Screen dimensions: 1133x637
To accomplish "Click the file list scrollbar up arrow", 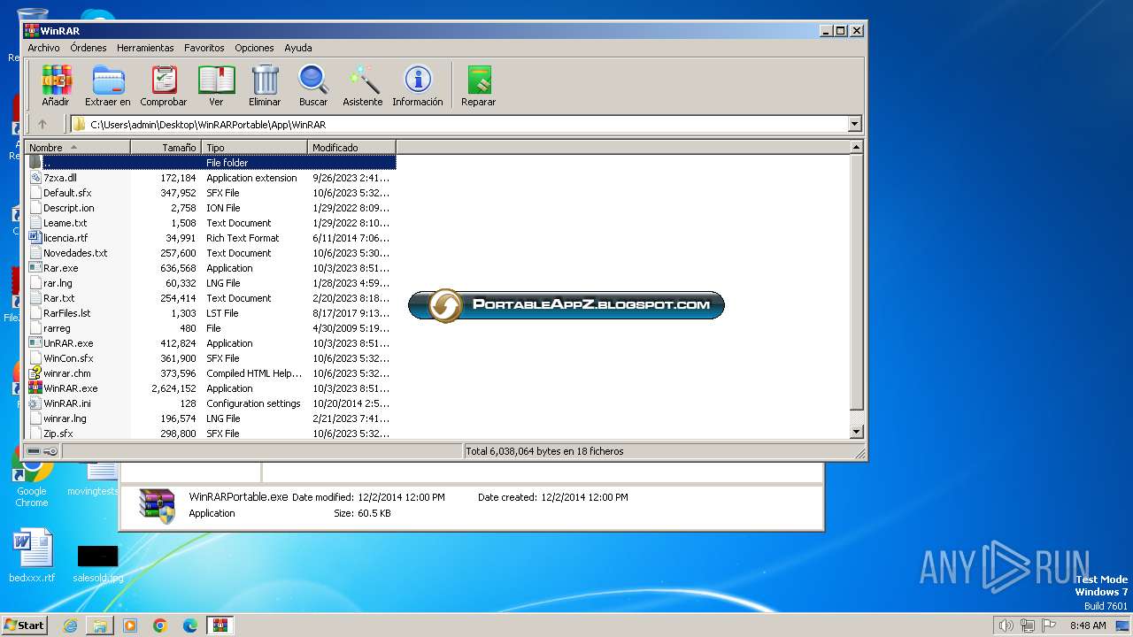I will (856, 147).
